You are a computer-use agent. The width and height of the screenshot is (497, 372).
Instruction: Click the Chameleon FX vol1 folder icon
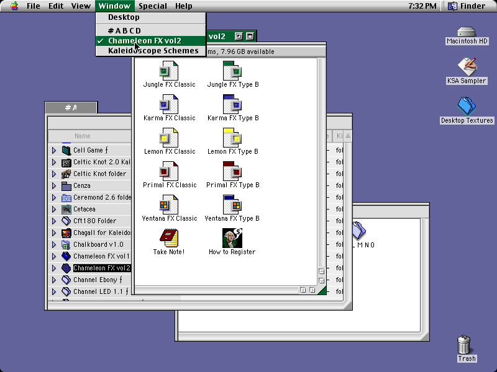coord(66,256)
